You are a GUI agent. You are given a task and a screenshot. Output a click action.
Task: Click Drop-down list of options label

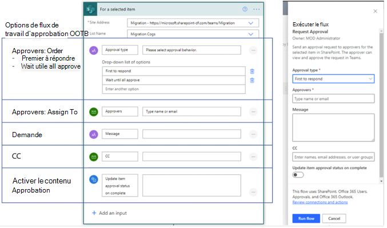pos(126,62)
